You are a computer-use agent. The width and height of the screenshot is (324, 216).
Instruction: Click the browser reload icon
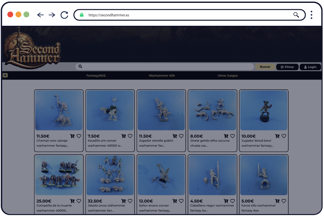[x=65, y=15]
